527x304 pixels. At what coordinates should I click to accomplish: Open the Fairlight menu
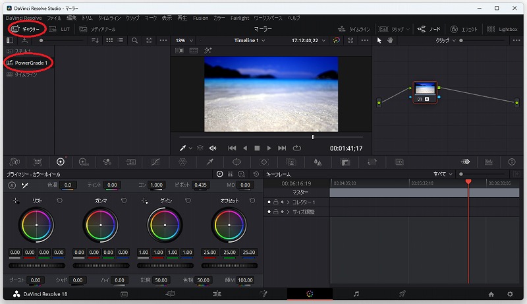(240, 18)
